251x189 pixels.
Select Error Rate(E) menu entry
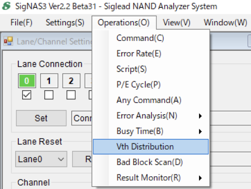pos(151,54)
